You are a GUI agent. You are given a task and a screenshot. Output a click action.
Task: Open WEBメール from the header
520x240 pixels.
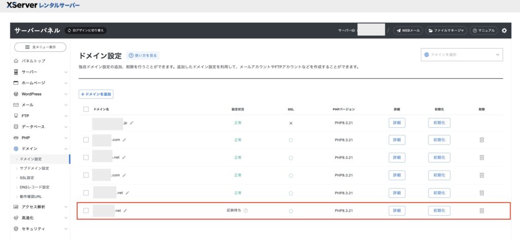[408, 30]
